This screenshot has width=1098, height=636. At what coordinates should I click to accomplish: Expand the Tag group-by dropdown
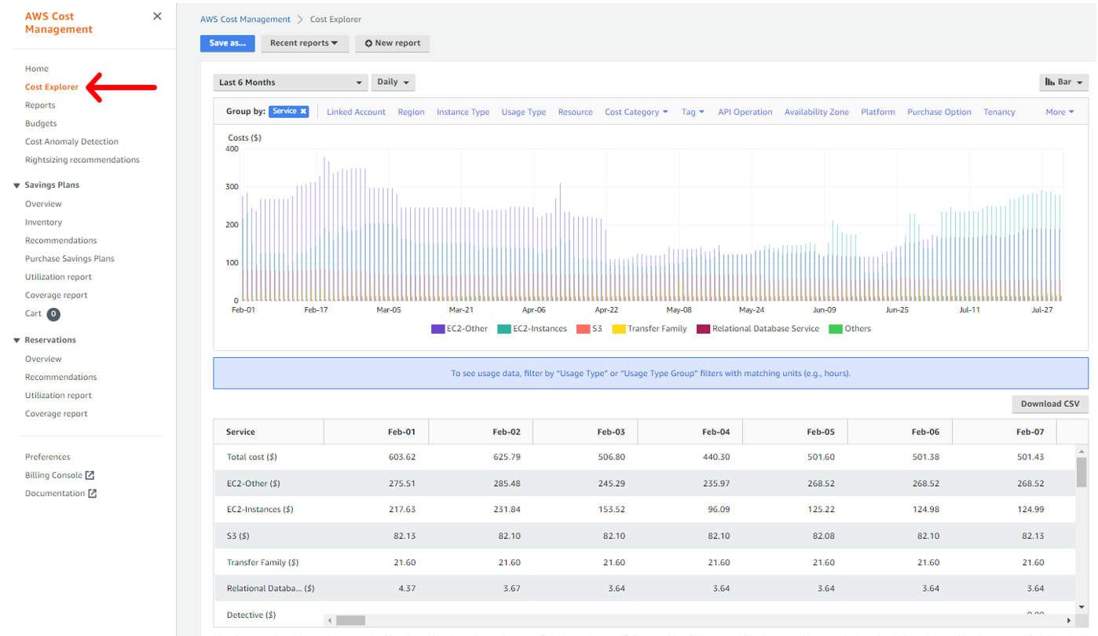click(x=693, y=112)
